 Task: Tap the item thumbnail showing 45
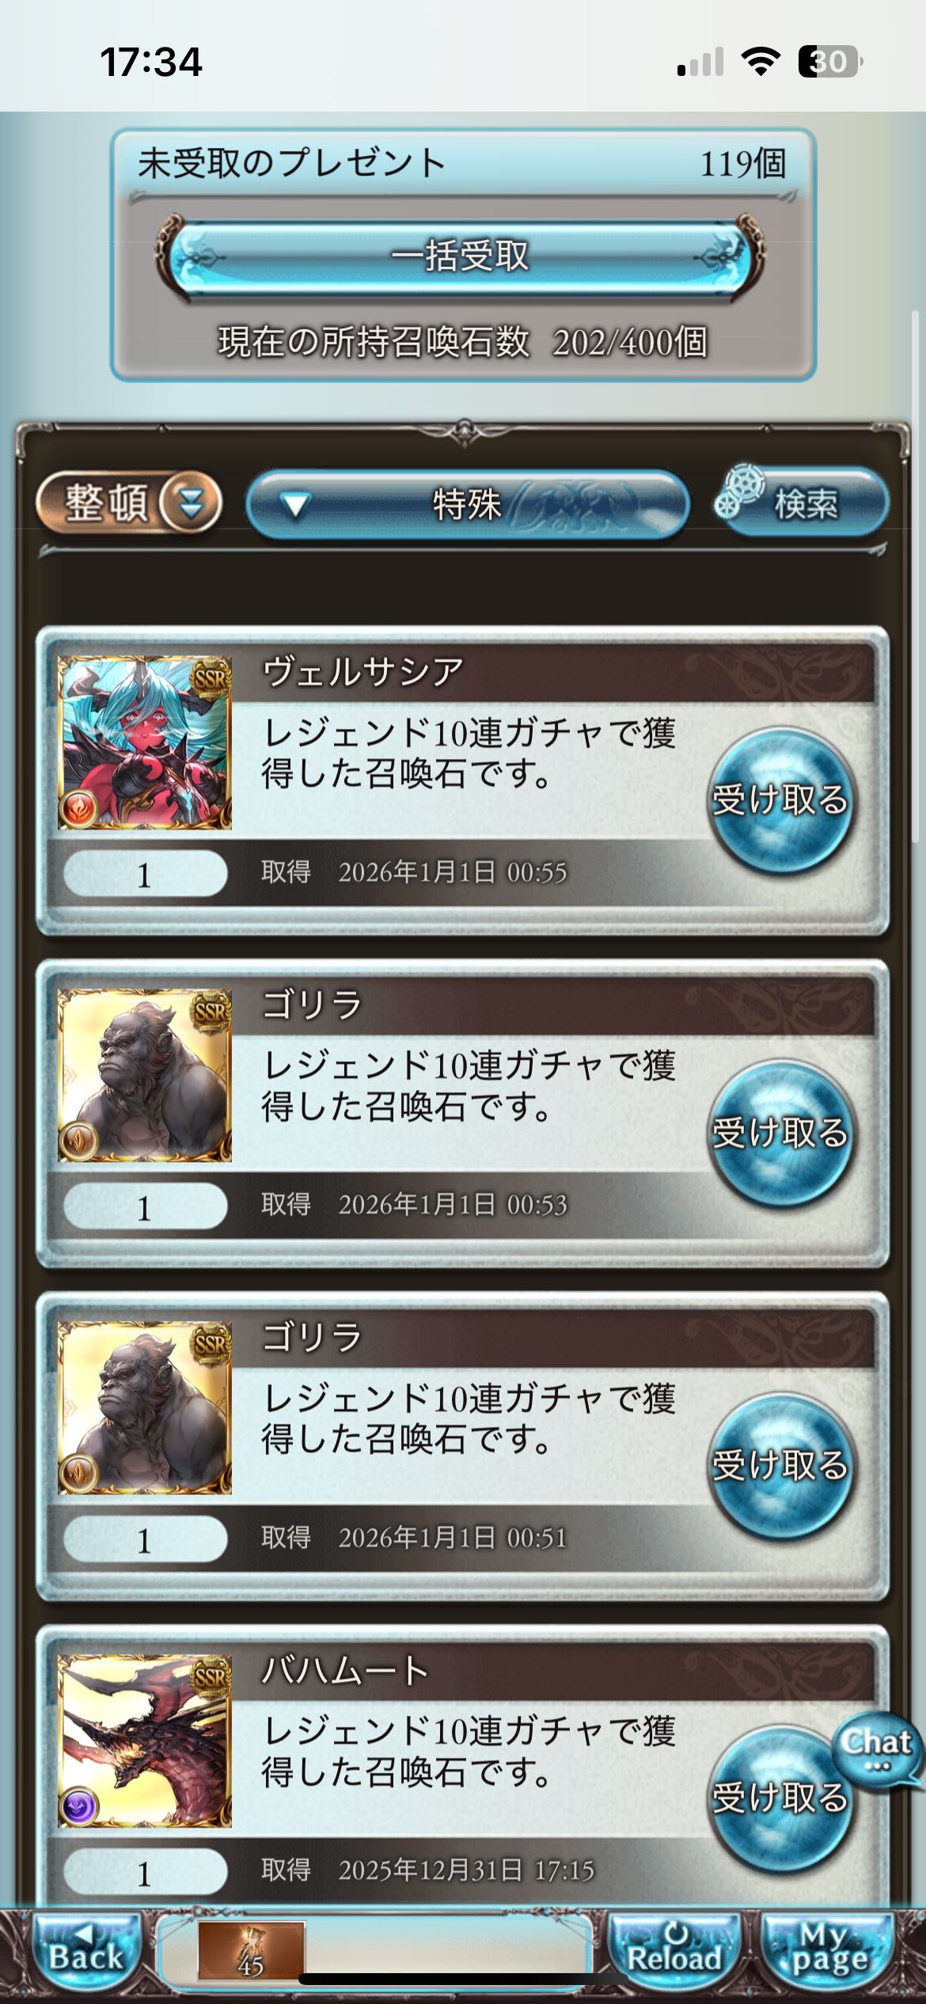click(x=251, y=1950)
